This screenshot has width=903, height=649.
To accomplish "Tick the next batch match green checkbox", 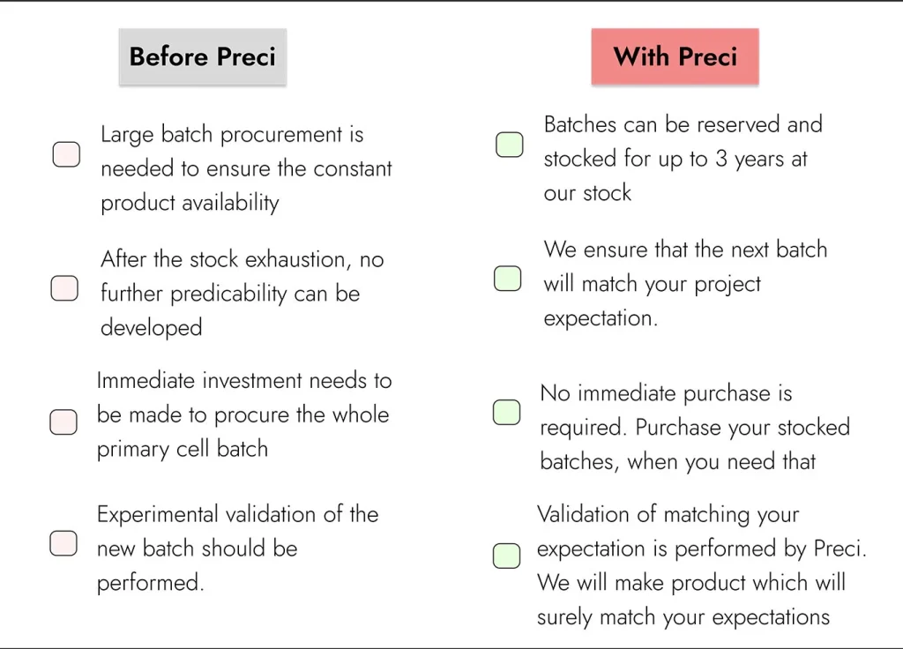I will click(x=507, y=279).
